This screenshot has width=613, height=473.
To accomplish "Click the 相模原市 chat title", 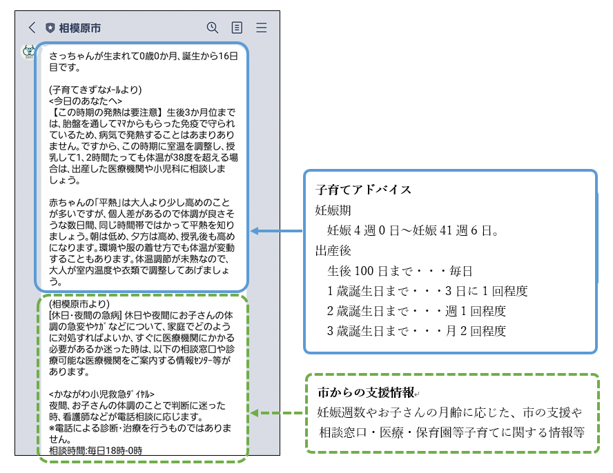I will (x=80, y=28).
